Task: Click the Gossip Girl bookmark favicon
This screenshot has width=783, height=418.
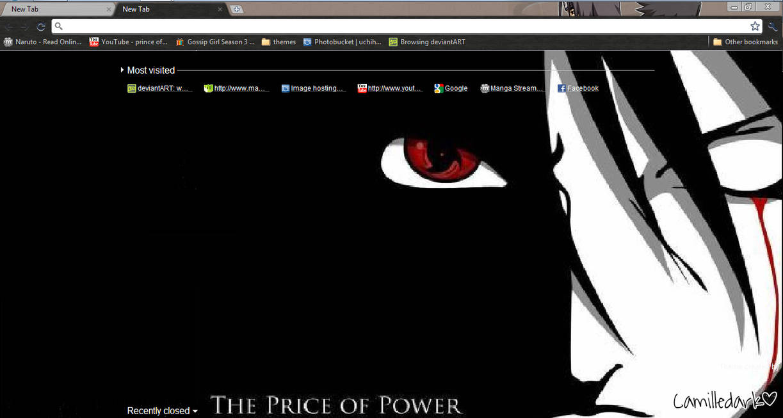Action: pyautogui.click(x=180, y=42)
